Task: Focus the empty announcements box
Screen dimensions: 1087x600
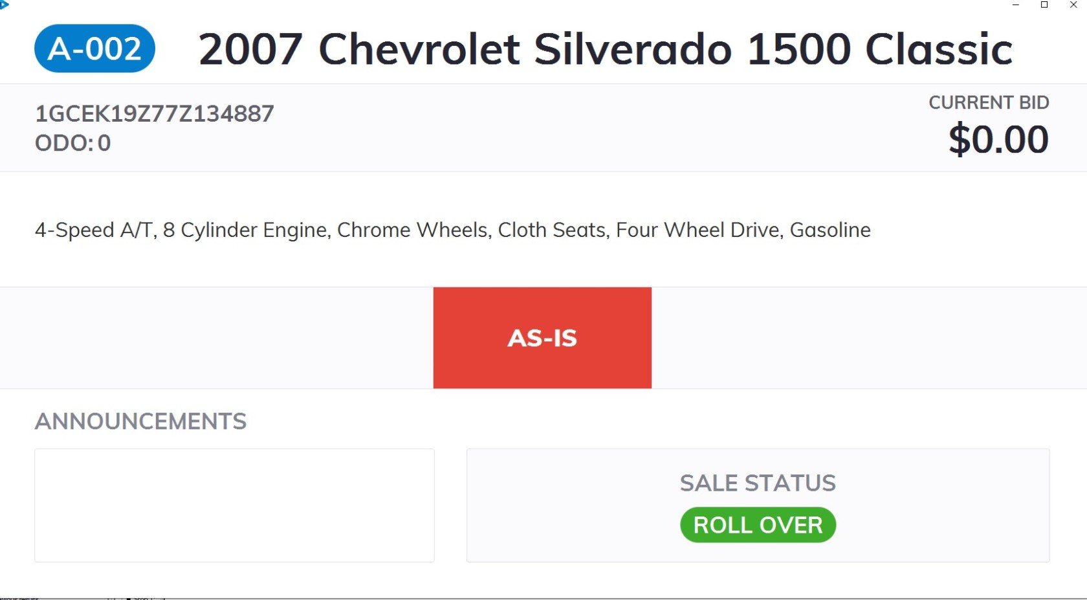Action: point(234,505)
